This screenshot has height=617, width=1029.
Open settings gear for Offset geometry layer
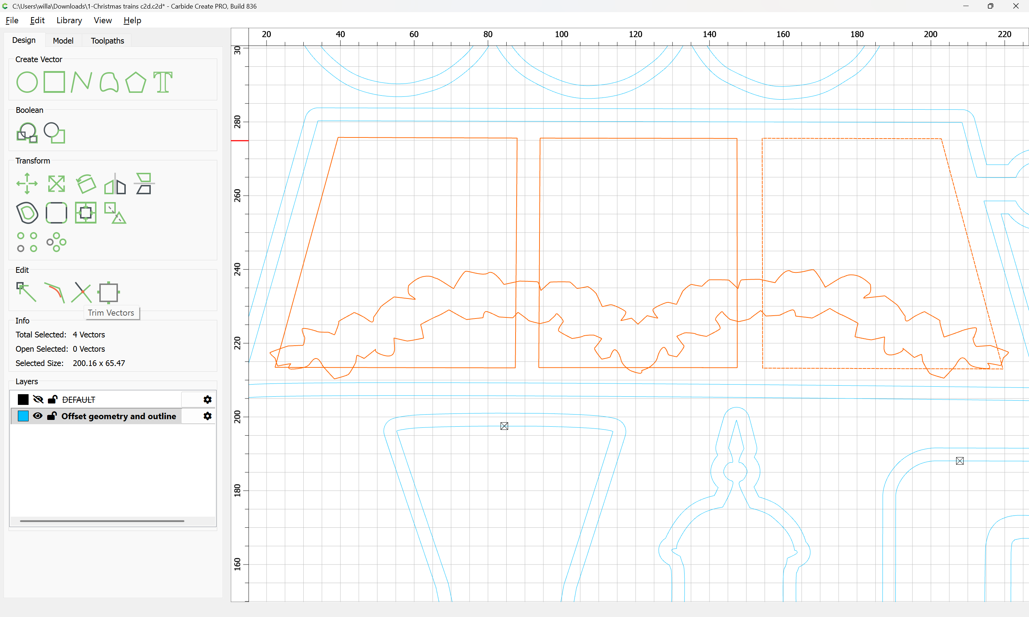click(x=208, y=416)
